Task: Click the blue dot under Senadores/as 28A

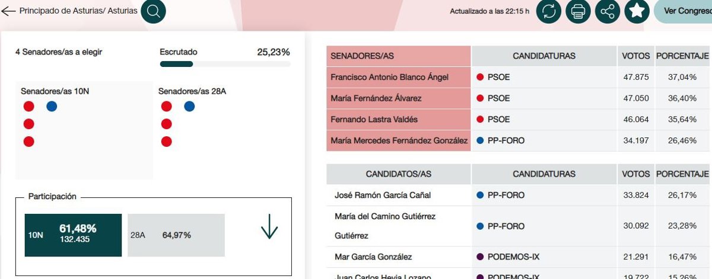Action: coord(189,107)
